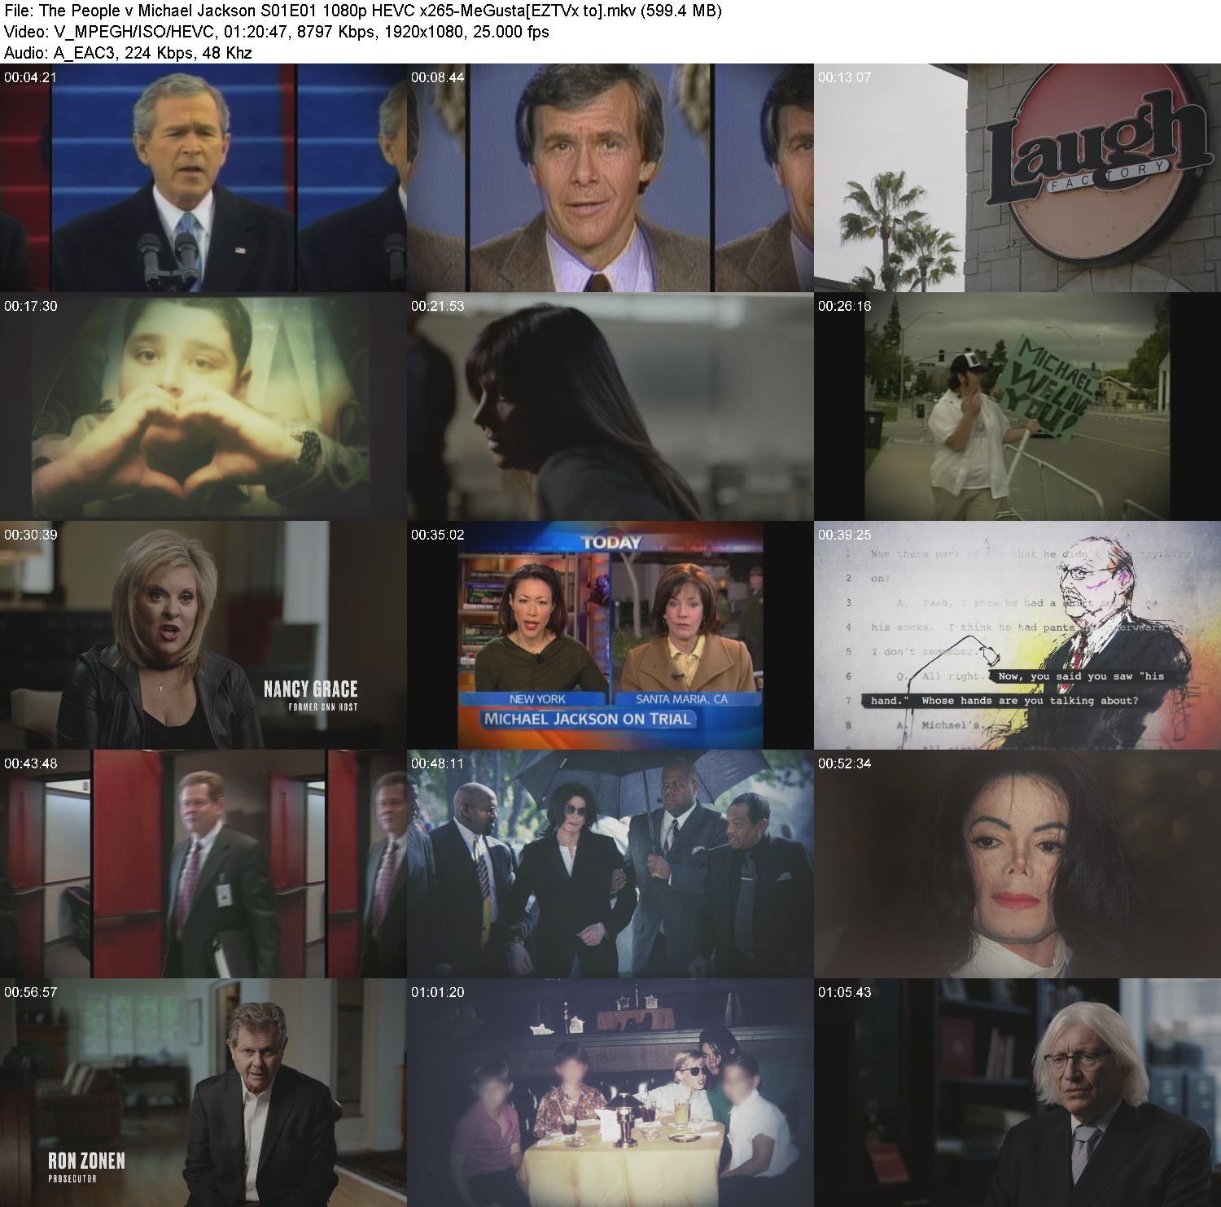Click the 'Whose hands are you talking about?' line
Viewport: 1221px width, 1207px height.
(1030, 700)
